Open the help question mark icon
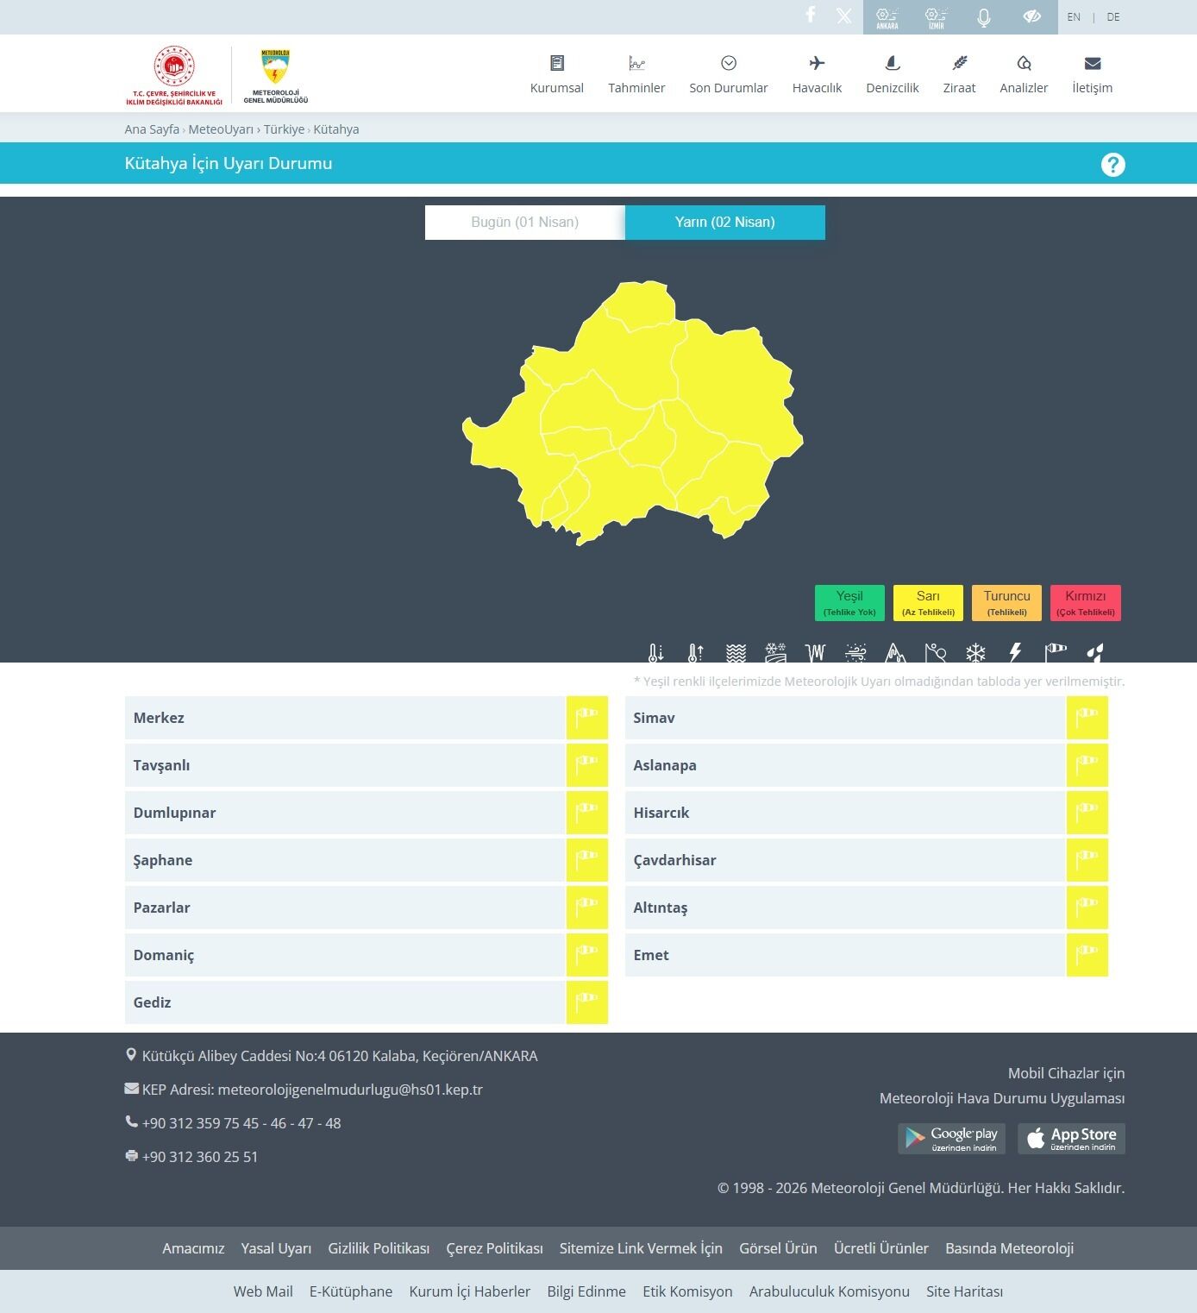The image size is (1197, 1313). point(1112,164)
